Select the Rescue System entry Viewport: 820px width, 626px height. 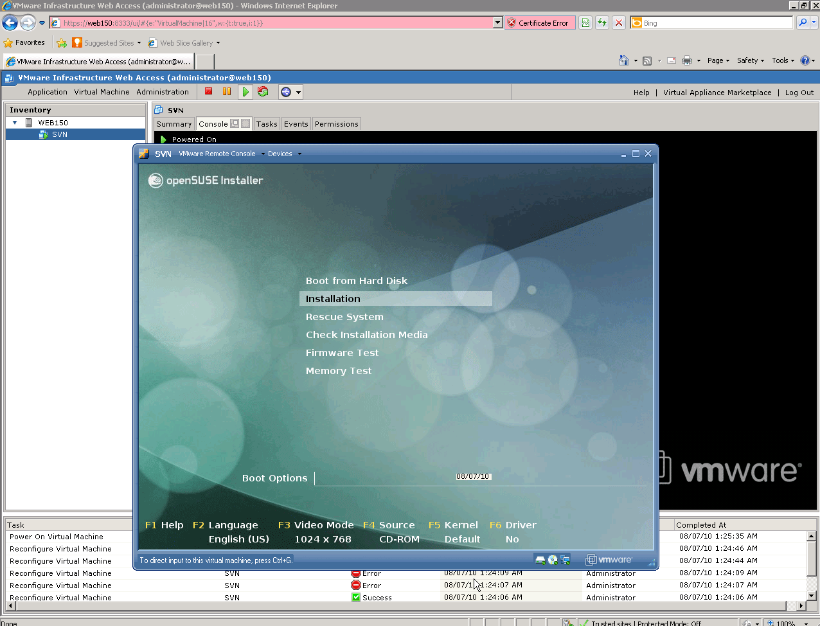coord(344,317)
